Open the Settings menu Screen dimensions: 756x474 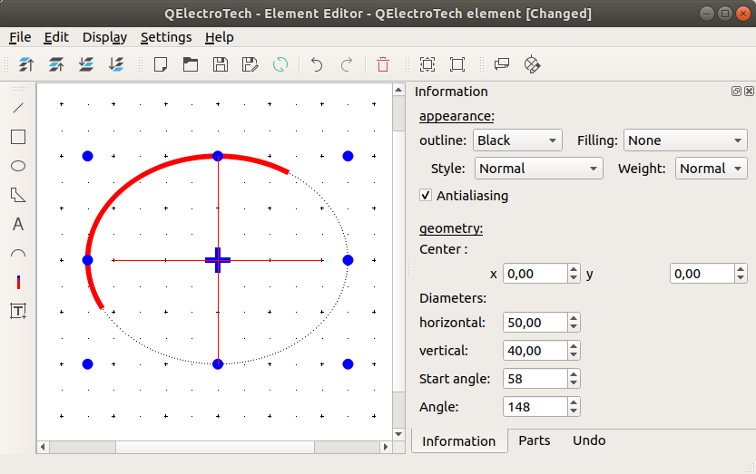166,37
